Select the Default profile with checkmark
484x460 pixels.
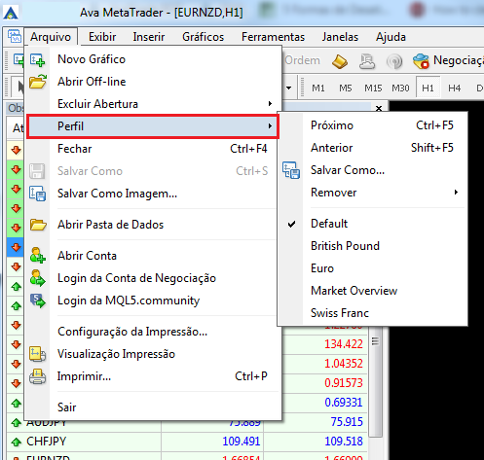point(372,224)
